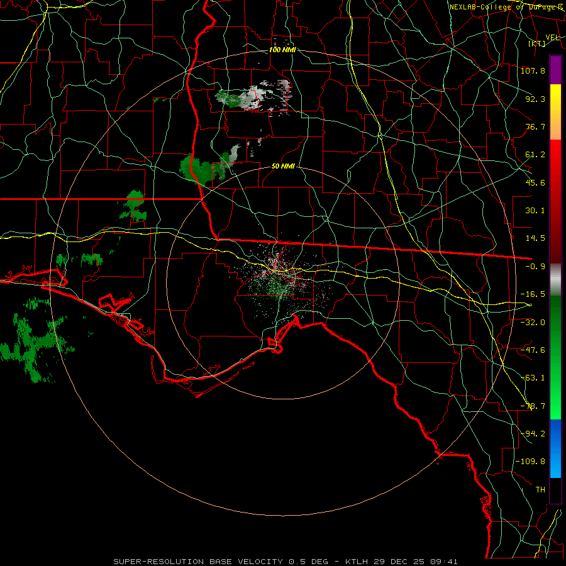Viewport: 566px width, 566px height.
Task: Click the "SUPER-RESOLUTION BASE VELOCITY 0.5 DEG" caption
Action: click(x=221, y=562)
